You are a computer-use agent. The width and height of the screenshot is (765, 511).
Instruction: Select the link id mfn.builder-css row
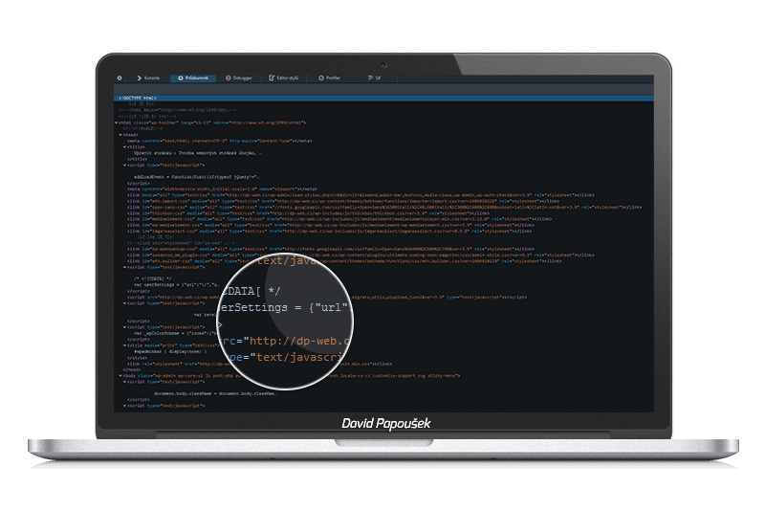point(344,261)
